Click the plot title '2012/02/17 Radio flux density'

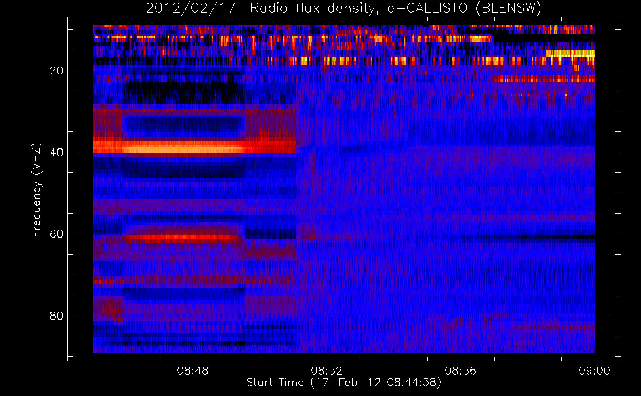tap(343, 8)
